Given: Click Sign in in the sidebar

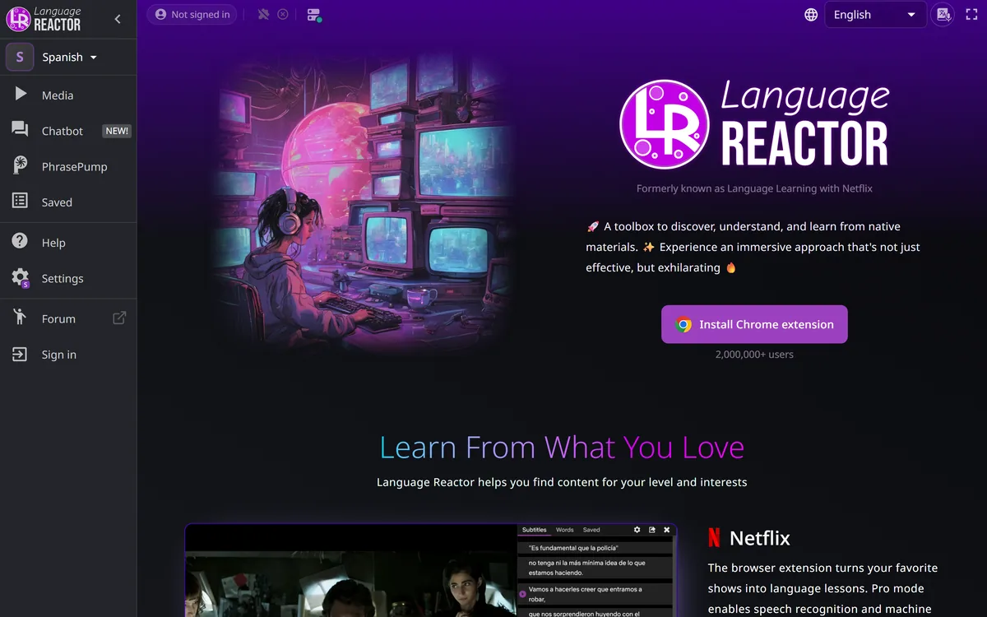Looking at the screenshot, I should (x=68, y=355).
